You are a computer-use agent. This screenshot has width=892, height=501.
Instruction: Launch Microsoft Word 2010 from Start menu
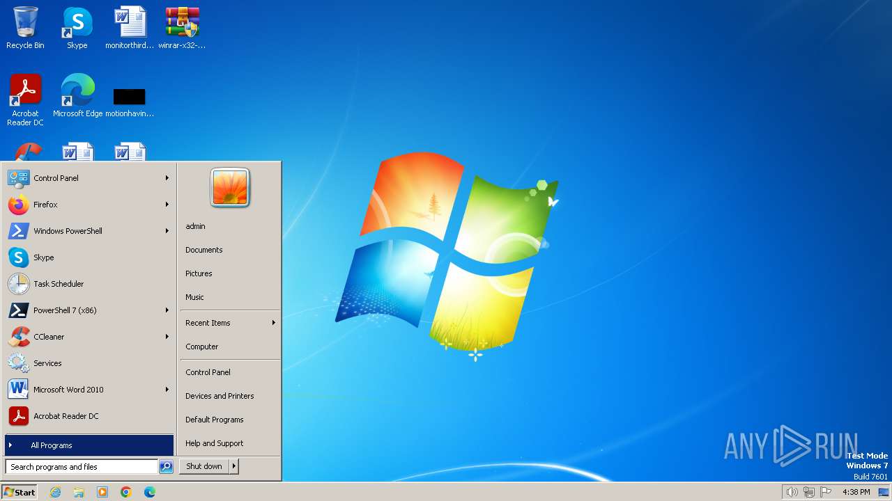coord(89,390)
